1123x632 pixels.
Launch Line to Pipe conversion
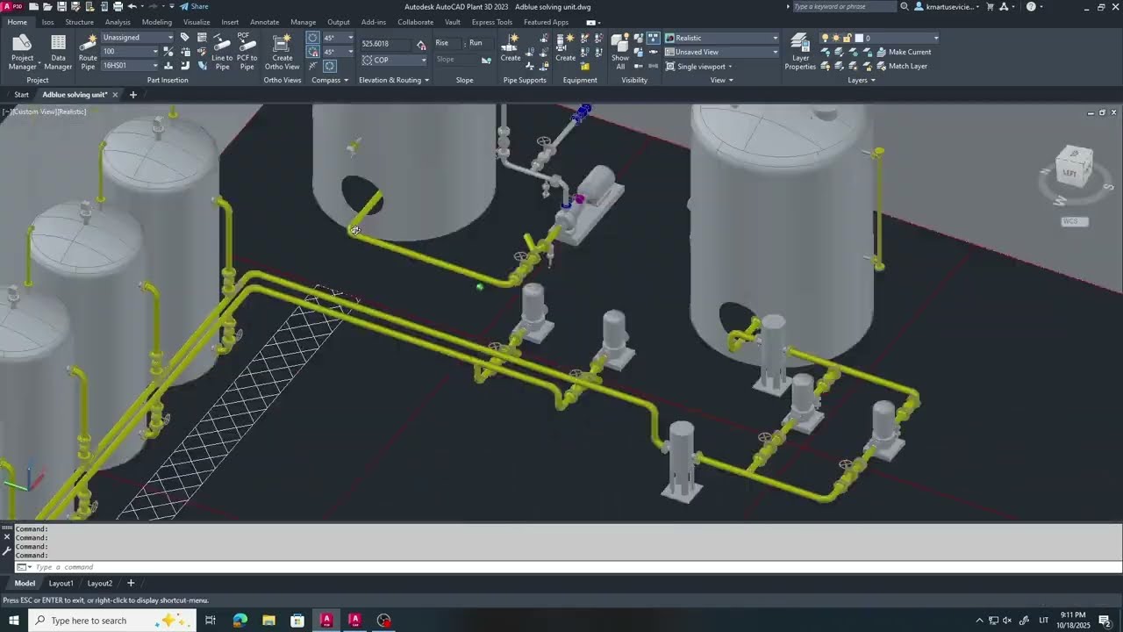pyautogui.click(x=222, y=52)
